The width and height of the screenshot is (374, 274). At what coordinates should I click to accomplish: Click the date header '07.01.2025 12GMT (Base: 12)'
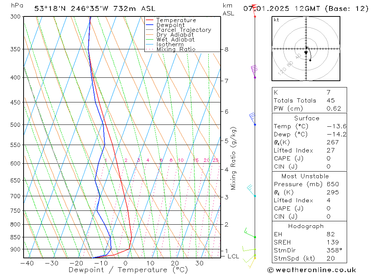pyautogui.click(x=306, y=9)
